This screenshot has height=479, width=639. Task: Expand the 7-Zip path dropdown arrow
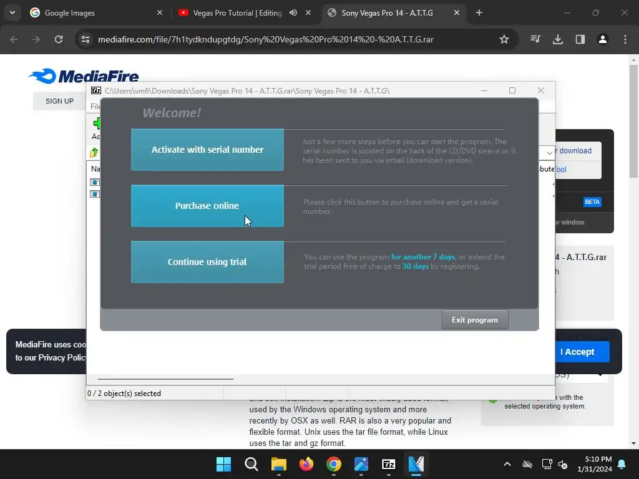[x=549, y=153]
